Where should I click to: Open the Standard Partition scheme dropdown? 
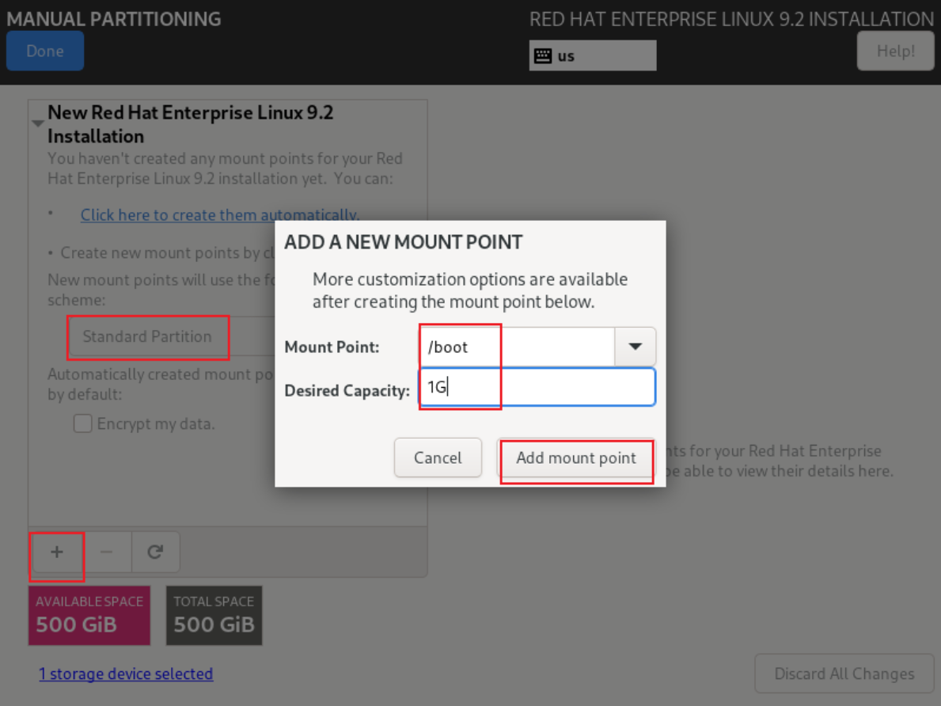tap(172, 336)
